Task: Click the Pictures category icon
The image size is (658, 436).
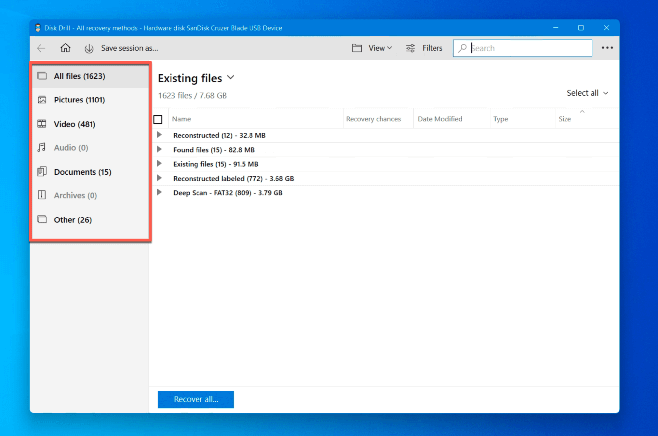Action: coord(42,100)
